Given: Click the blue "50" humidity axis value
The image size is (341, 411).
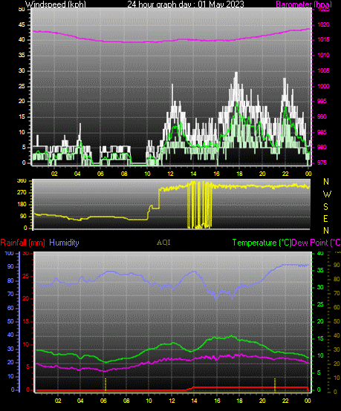Looking at the screenshot, I should click(x=10, y=321).
